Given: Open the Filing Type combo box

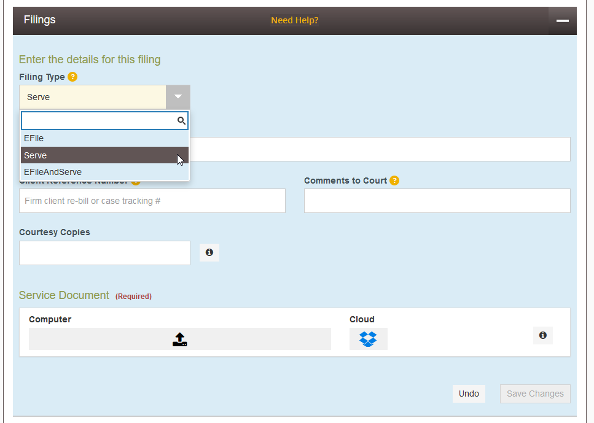Looking at the screenshot, I should 92,96.
